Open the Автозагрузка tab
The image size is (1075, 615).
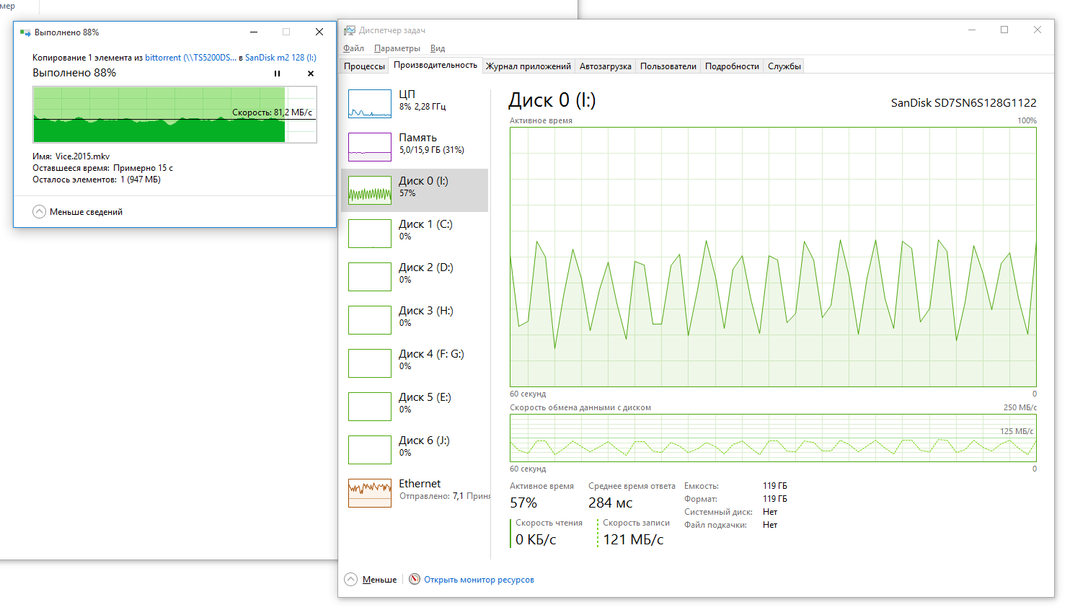pos(606,66)
